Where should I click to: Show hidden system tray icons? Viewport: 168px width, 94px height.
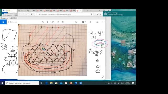tap(106, 83)
